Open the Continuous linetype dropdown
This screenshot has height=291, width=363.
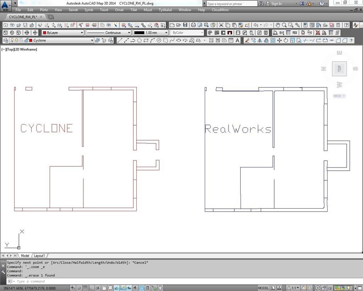pyautogui.click(x=108, y=33)
